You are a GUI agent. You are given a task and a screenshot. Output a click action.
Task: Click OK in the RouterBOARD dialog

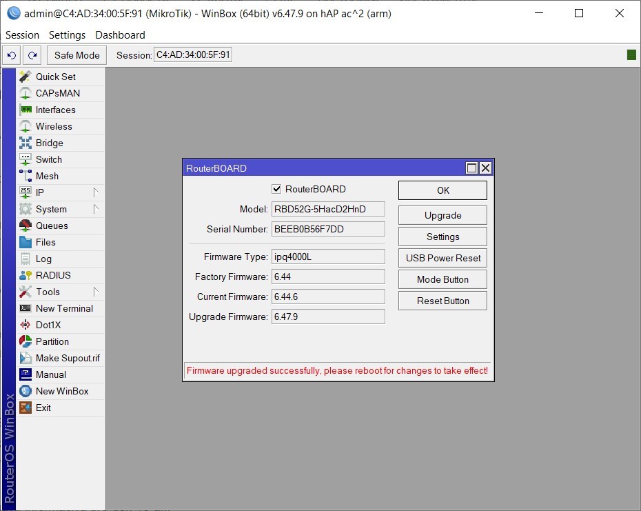(x=442, y=190)
